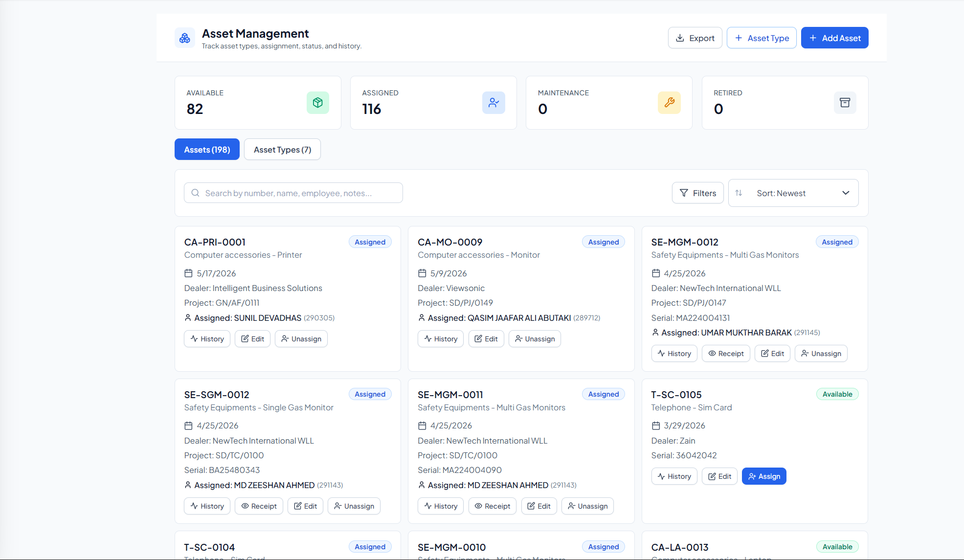Unassign asset SE-MGM-0011
The image size is (964, 560).
pyautogui.click(x=587, y=506)
